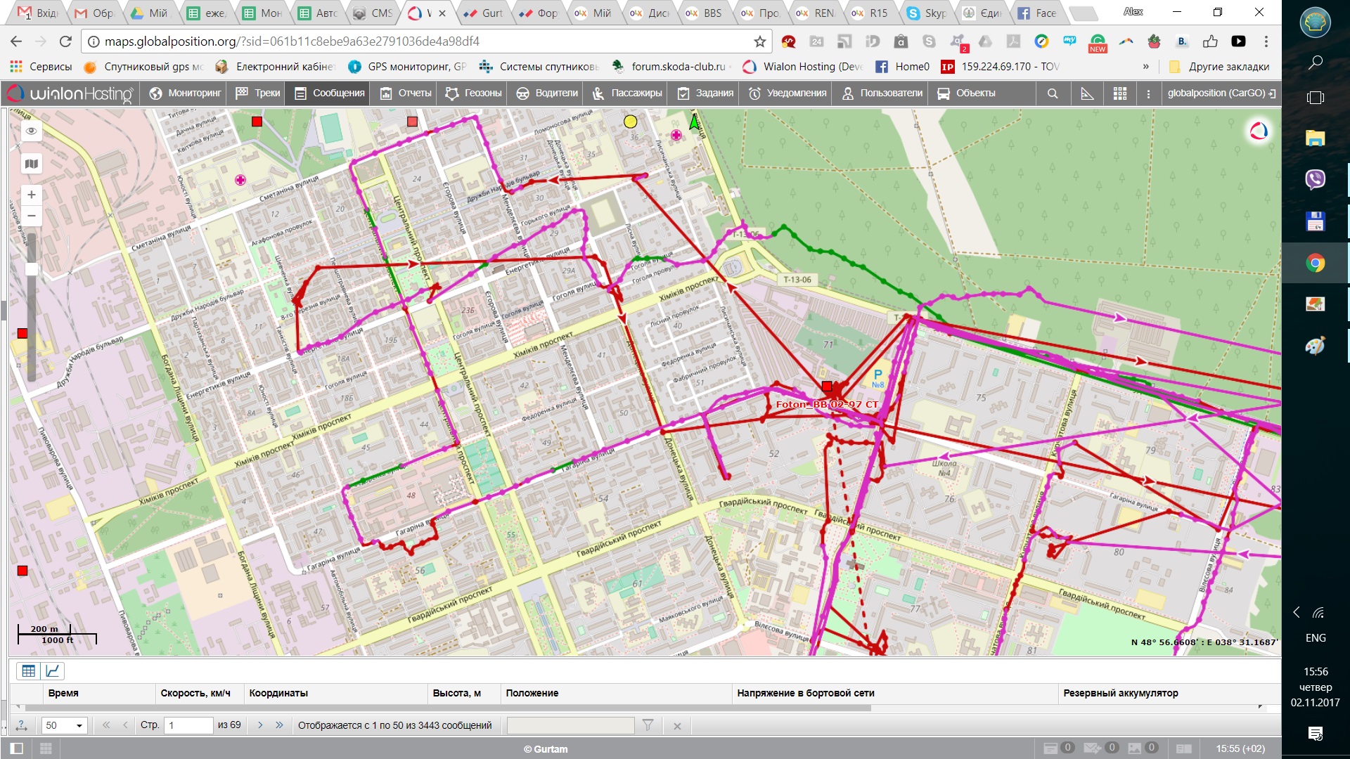Viewport: 1350px width, 759px height.
Task: Toggle the left side panel icon
Action: tap(18, 748)
